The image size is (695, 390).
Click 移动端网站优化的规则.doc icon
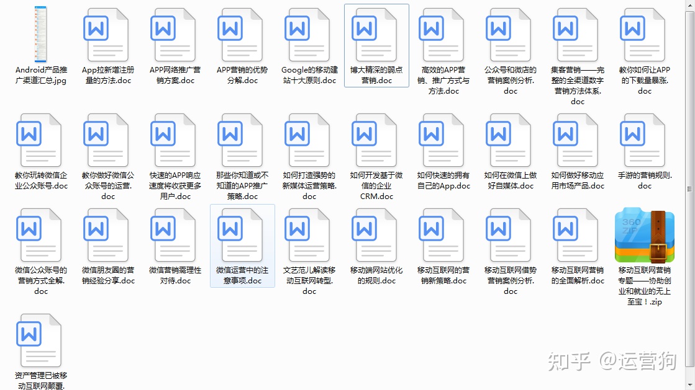click(x=374, y=234)
